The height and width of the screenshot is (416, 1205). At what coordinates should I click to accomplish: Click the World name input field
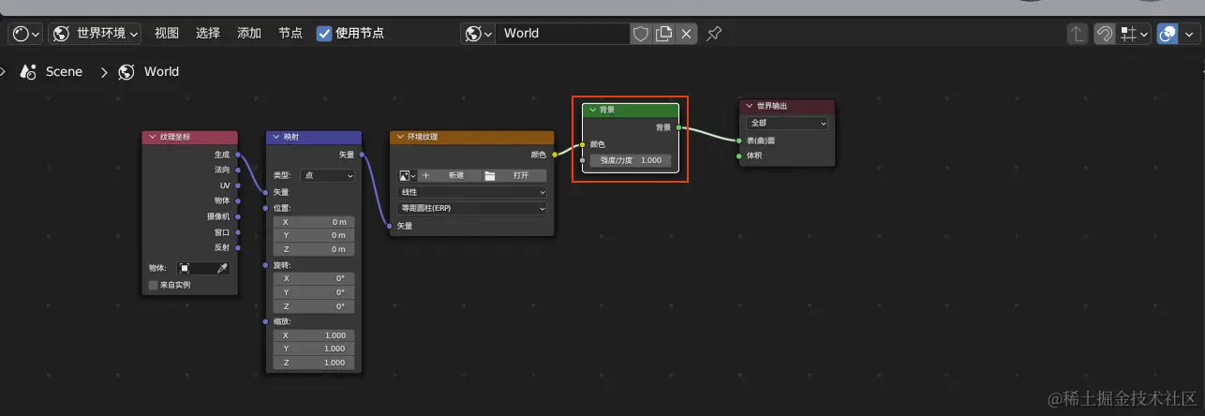562,33
